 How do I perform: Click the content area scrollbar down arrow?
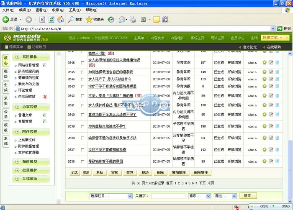pos(290,201)
